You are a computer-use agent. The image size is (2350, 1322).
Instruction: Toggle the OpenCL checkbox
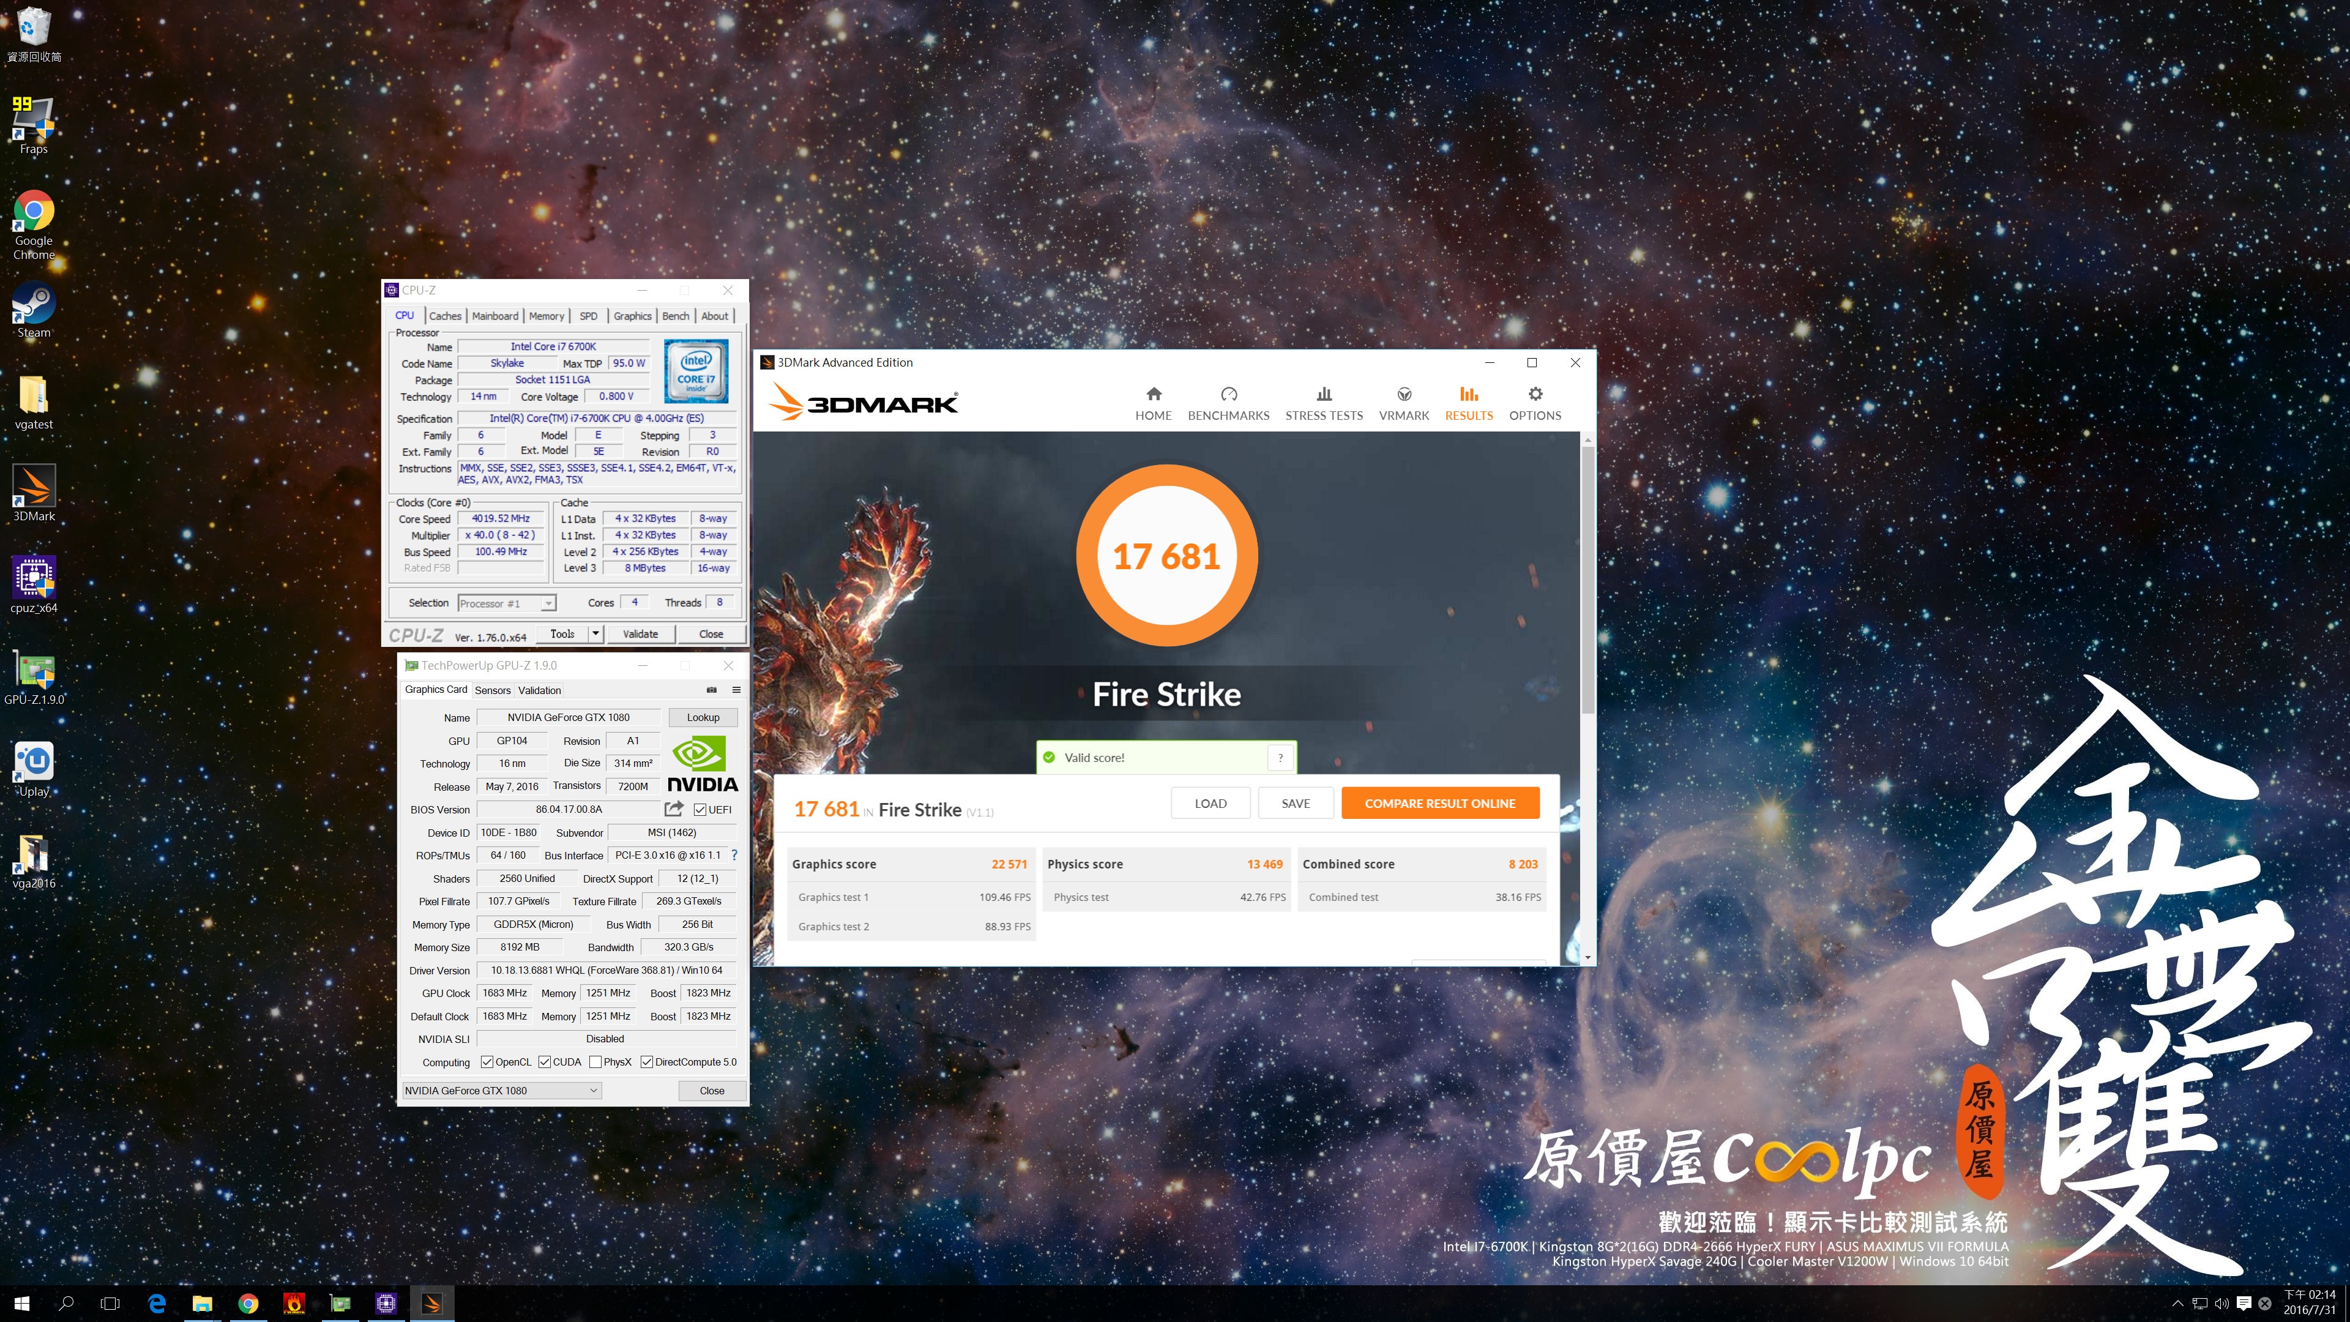tap(487, 1061)
